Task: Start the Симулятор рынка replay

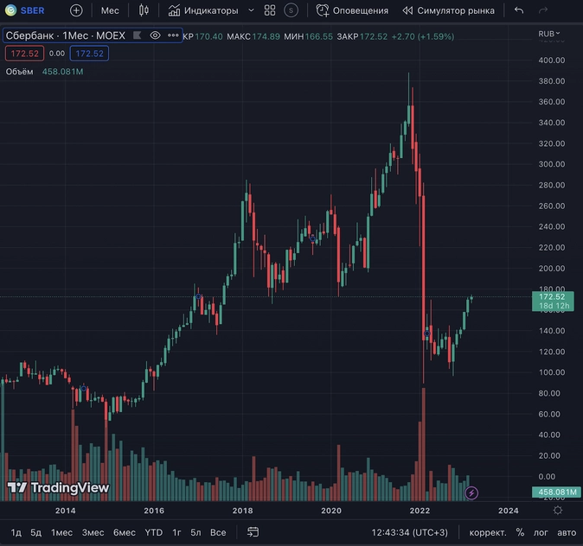Action: [448, 10]
